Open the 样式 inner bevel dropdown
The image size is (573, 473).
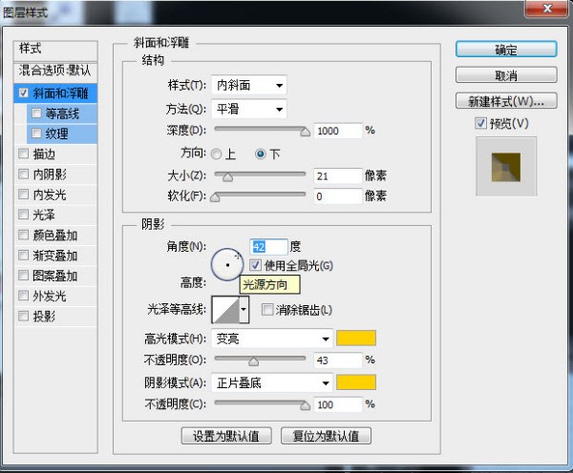[x=248, y=86]
